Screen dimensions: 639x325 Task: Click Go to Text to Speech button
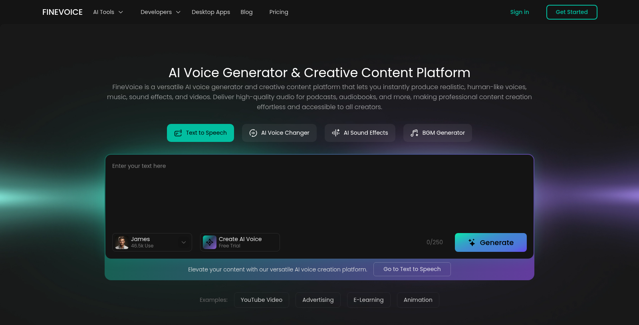[x=412, y=269]
